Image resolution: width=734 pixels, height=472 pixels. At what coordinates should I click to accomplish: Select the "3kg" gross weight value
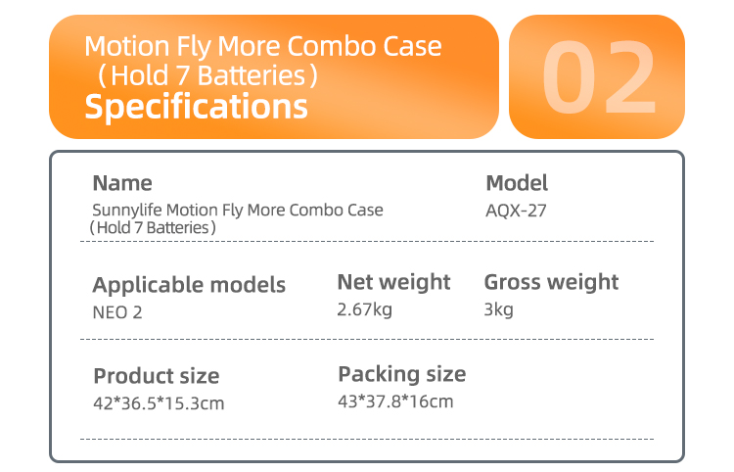(499, 309)
